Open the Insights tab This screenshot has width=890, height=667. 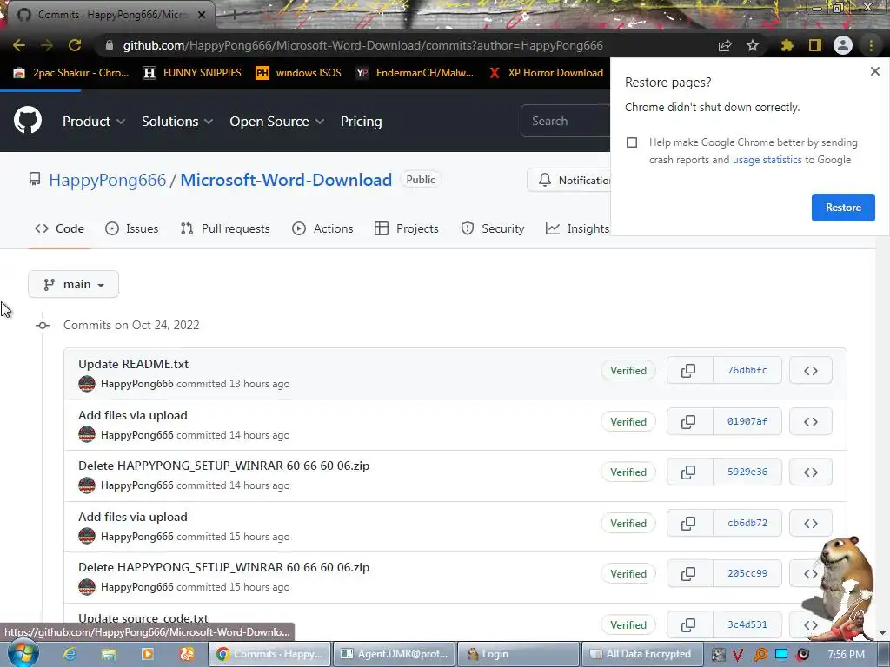click(578, 228)
